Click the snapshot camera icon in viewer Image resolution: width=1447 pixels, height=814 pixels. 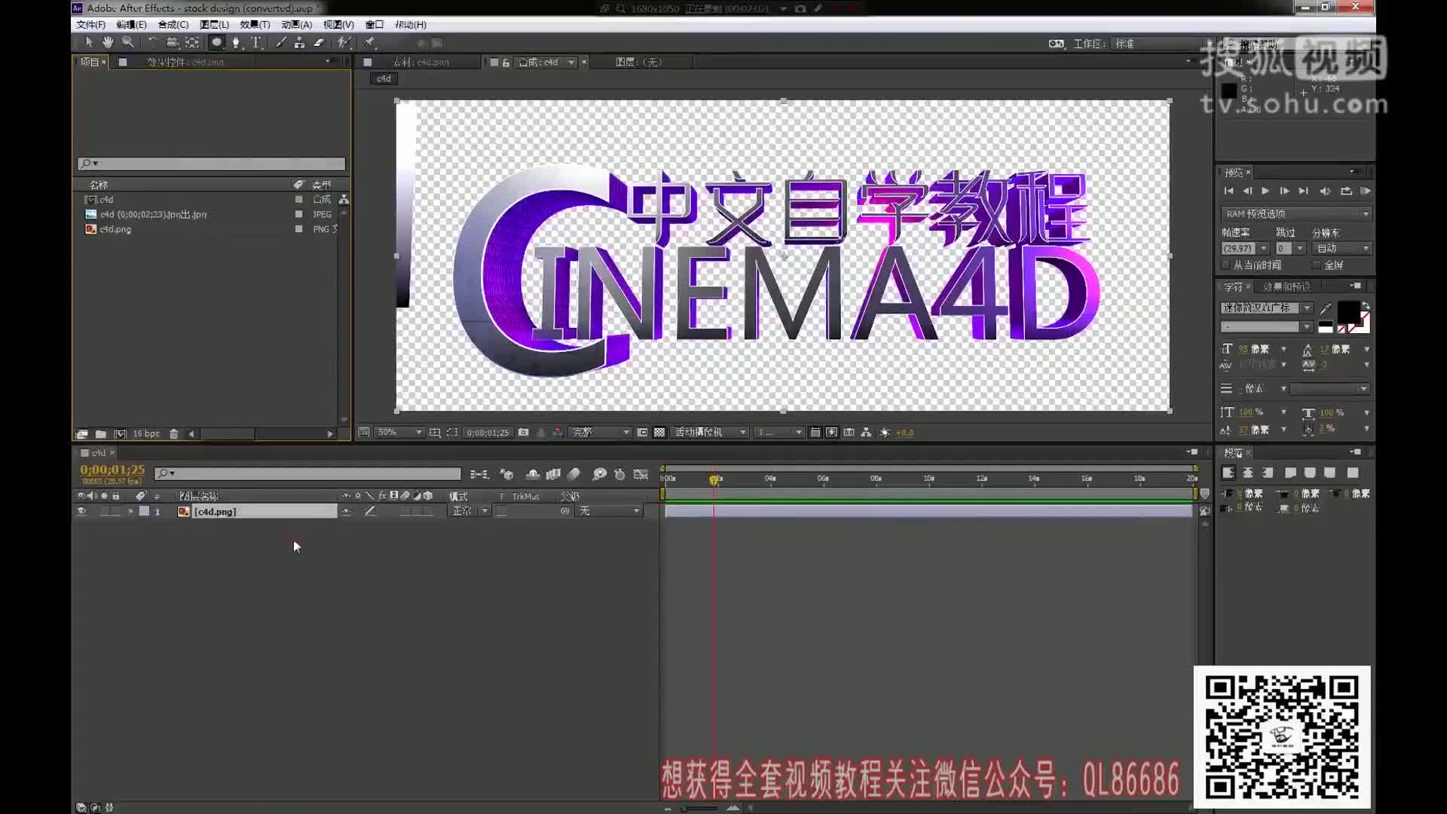tap(523, 432)
